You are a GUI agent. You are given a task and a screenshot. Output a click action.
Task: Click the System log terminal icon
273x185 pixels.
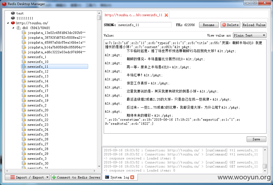click(x=107, y=177)
